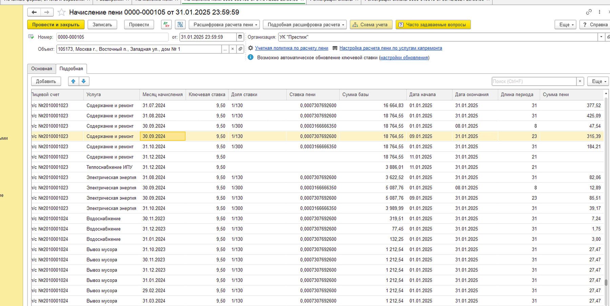Open the selected Объект card

[x=240, y=49]
